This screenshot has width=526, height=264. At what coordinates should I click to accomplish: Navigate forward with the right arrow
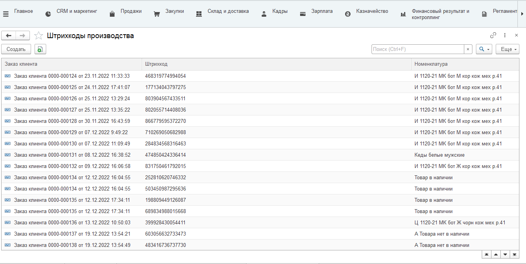(x=23, y=36)
